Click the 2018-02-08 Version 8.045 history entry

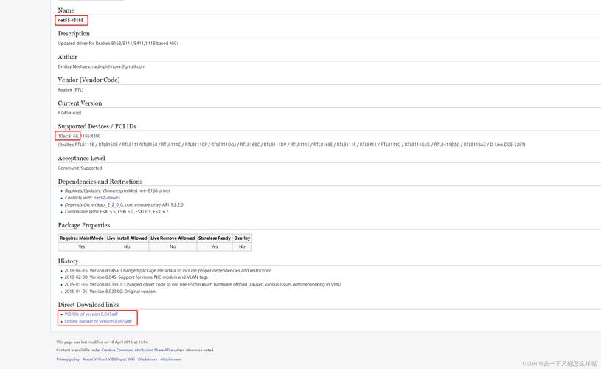click(x=136, y=277)
